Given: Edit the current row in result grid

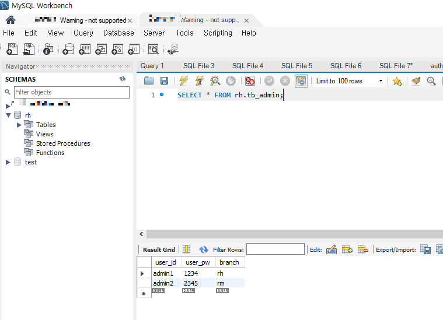Looking at the screenshot, I should coord(332,249).
